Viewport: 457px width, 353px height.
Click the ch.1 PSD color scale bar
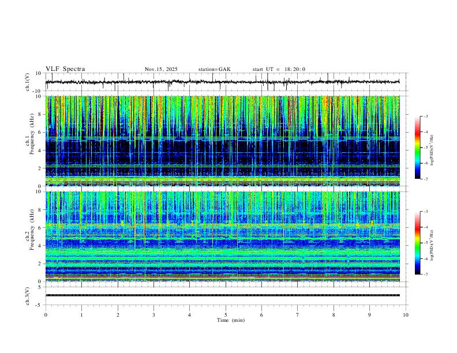click(418, 148)
